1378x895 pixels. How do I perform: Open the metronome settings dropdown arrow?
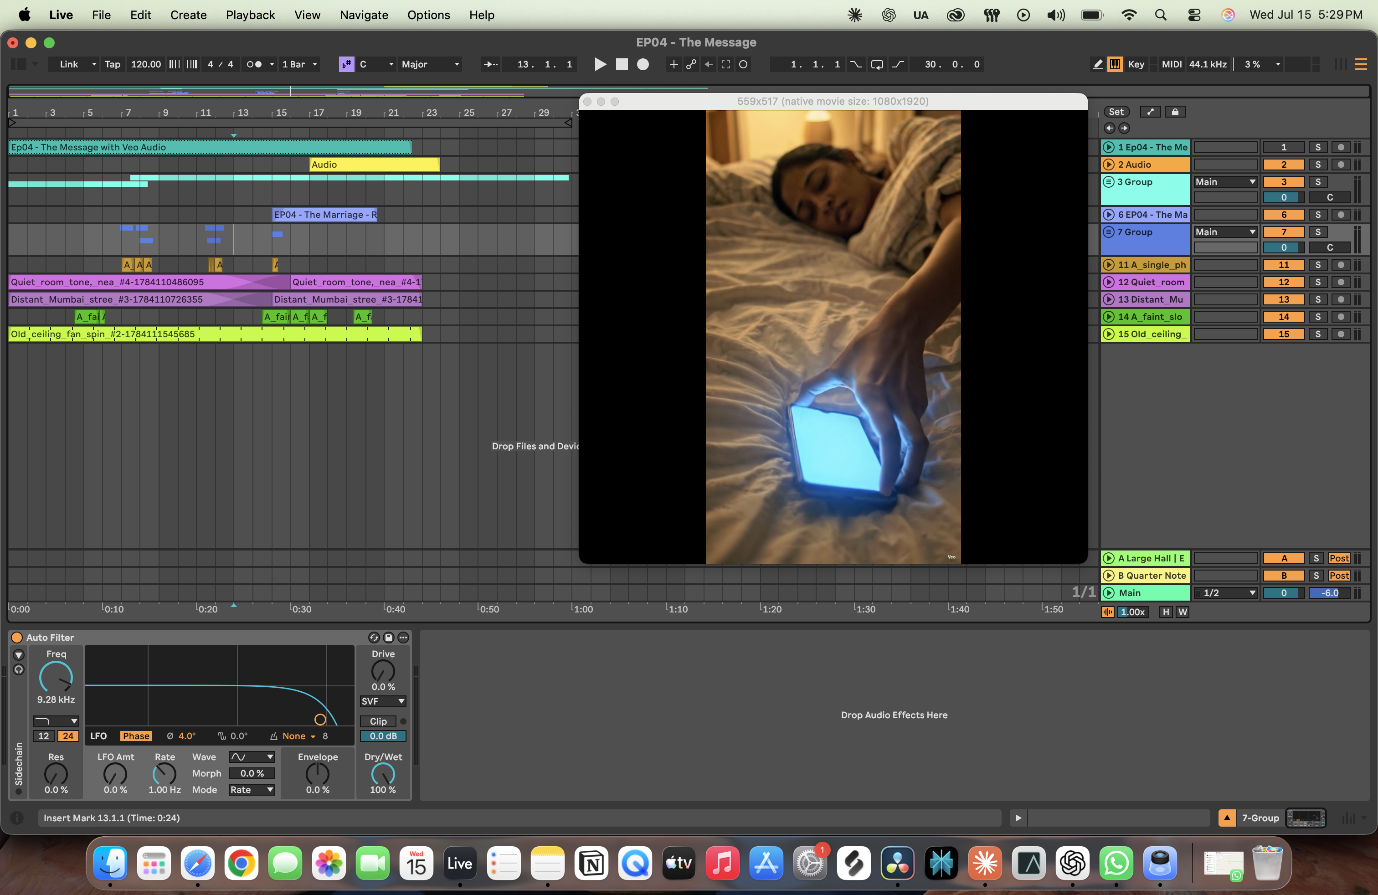tap(272, 64)
